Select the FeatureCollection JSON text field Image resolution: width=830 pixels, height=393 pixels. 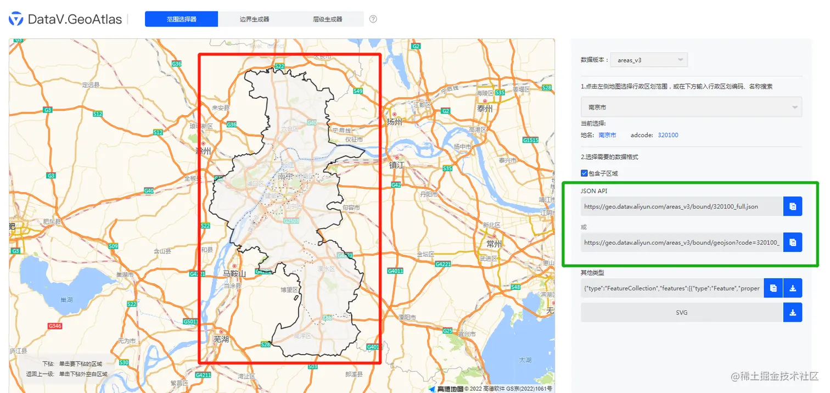(x=672, y=288)
